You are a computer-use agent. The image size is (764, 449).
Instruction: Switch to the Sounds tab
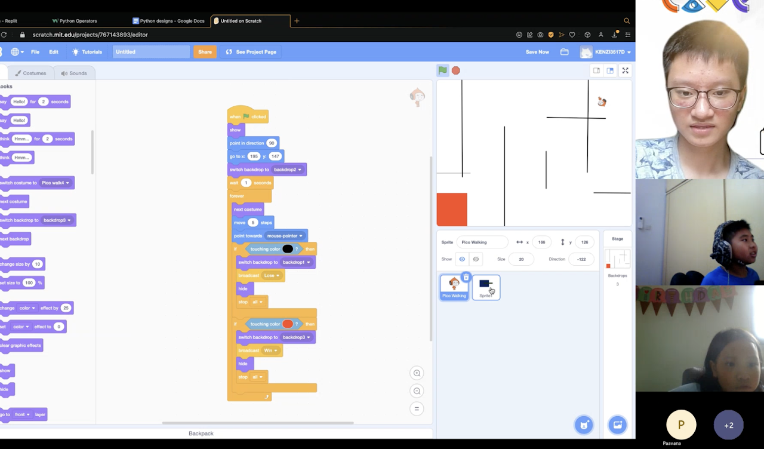coord(73,73)
